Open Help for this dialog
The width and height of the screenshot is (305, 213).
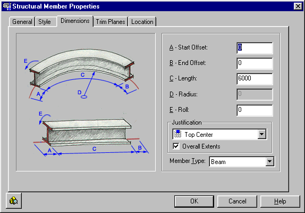click(x=280, y=201)
